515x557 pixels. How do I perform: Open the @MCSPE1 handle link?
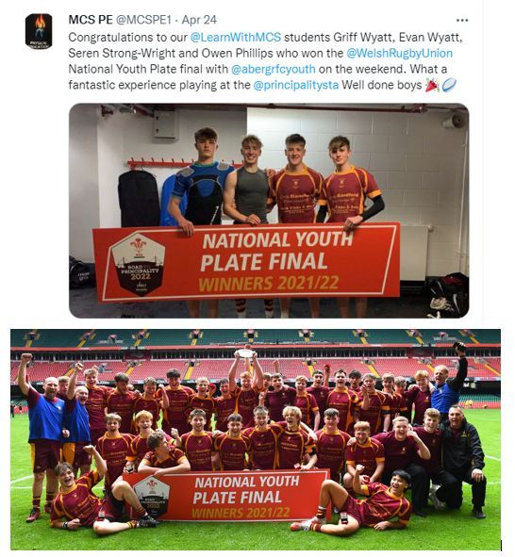(x=144, y=20)
